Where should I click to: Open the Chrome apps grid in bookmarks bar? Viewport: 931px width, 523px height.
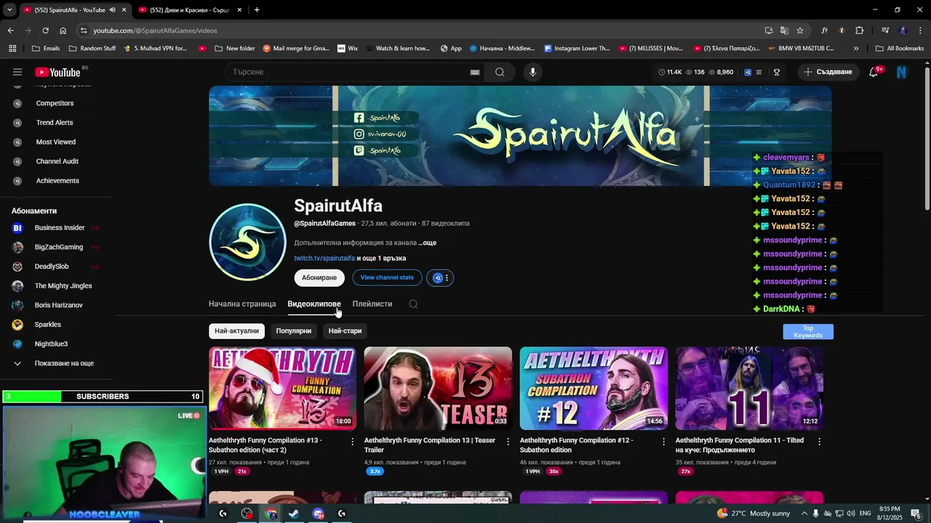[x=12, y=49]
